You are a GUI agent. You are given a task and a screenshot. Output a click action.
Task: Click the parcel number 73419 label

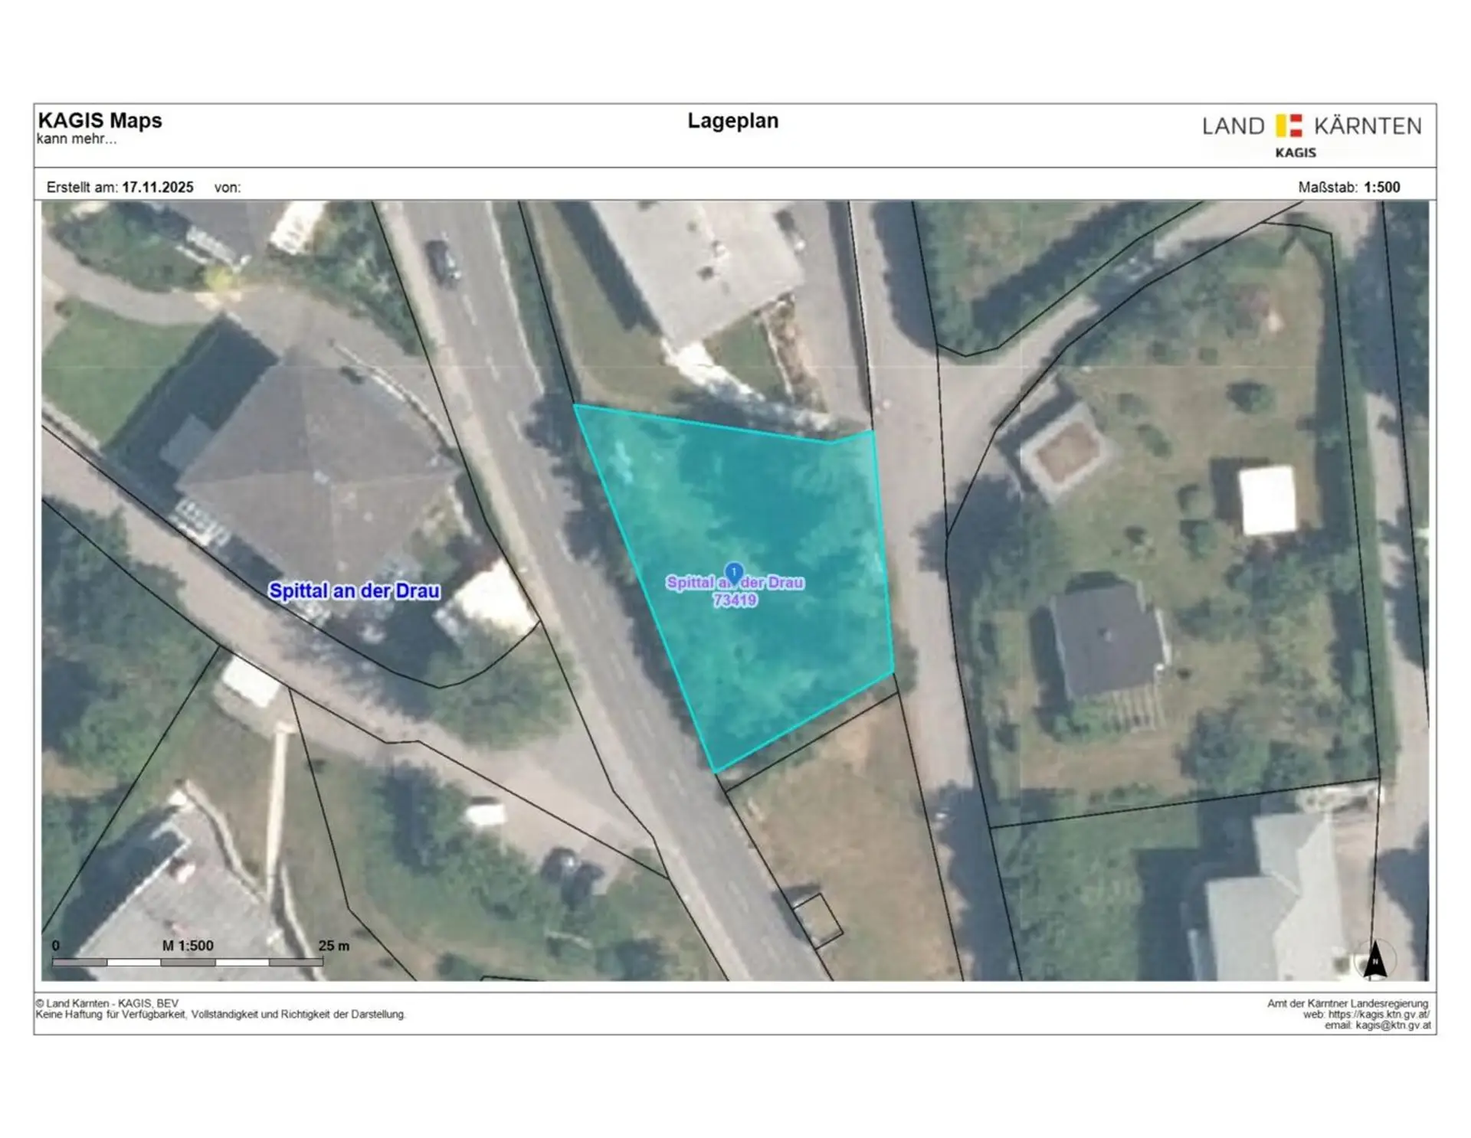735,600
